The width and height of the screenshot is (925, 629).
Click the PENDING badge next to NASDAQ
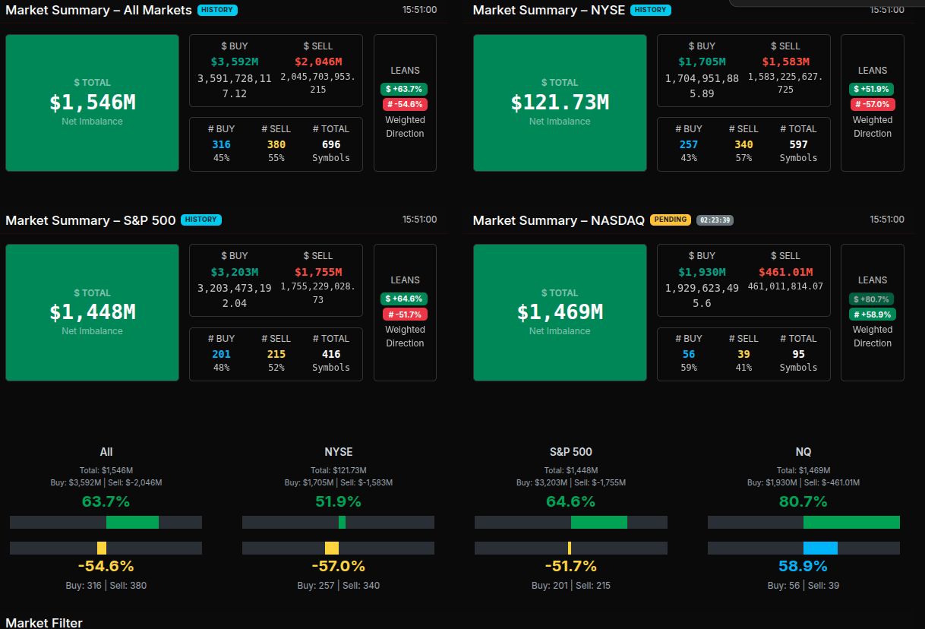click(x=670, y=220)
